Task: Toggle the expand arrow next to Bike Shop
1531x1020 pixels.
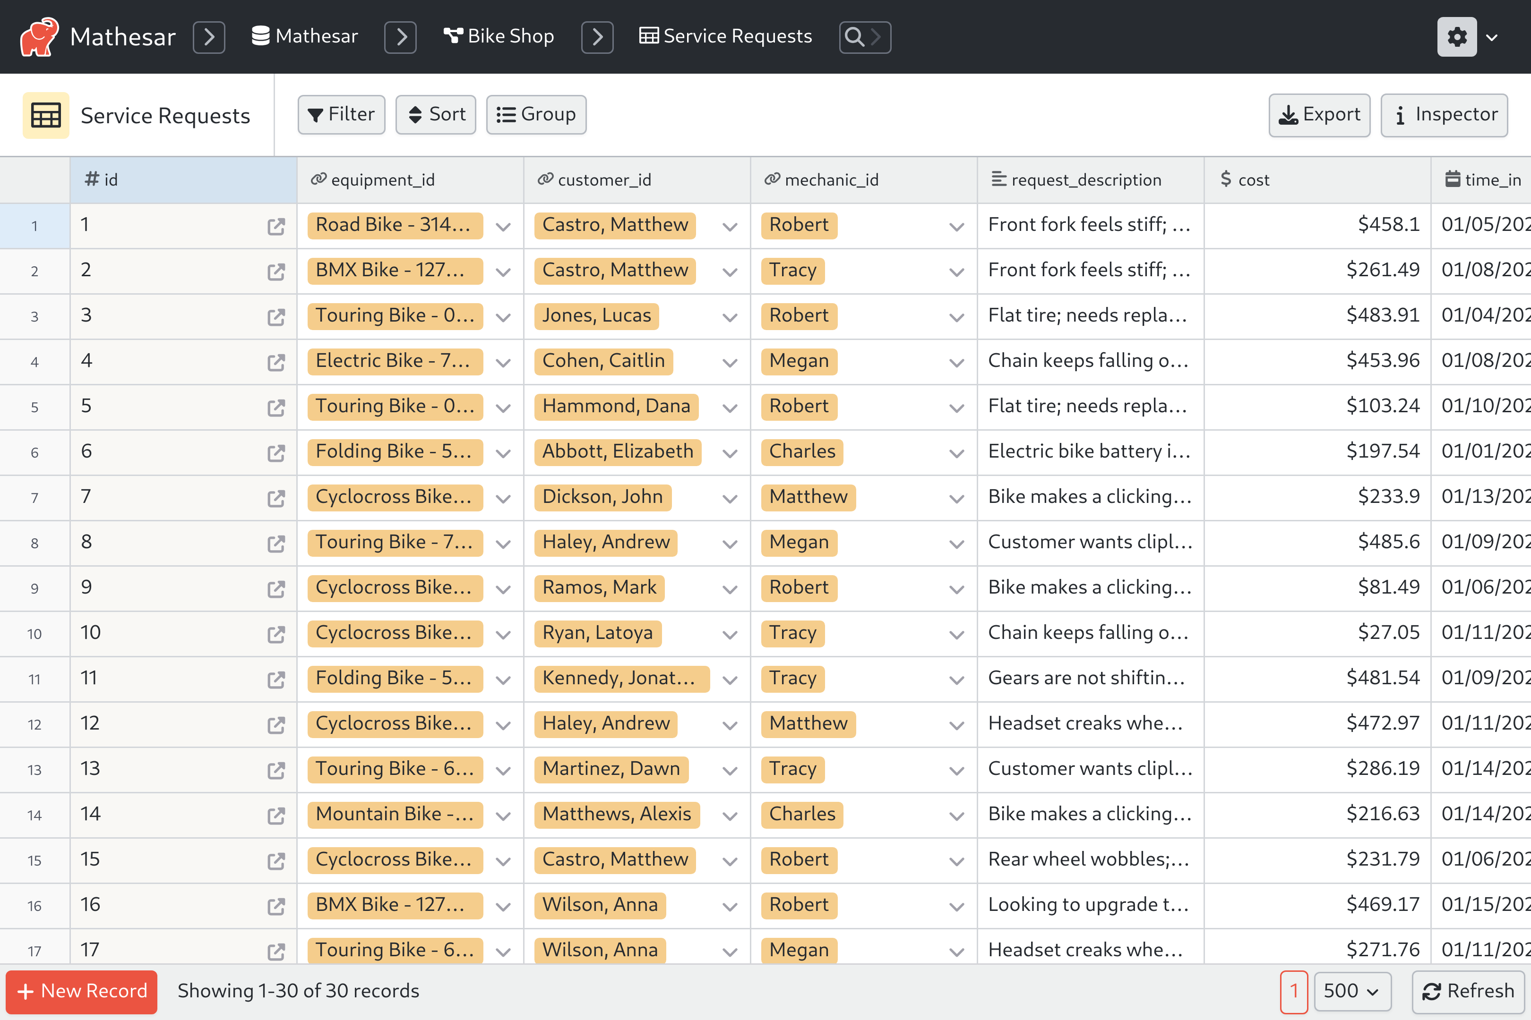Action: point(597,35)
